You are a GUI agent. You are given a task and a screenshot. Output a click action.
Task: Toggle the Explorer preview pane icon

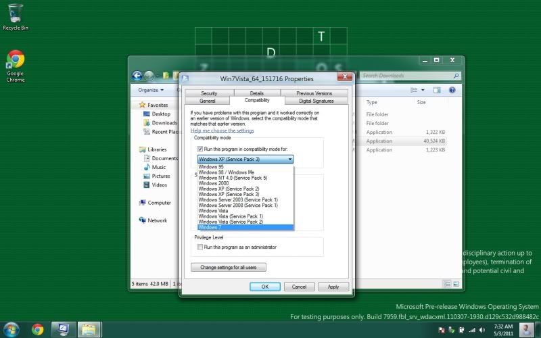pos(437,90)
